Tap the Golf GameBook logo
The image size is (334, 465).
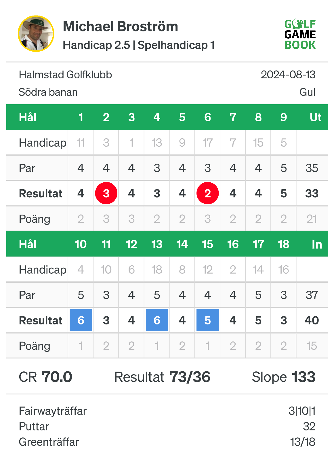tap(300, 34)
